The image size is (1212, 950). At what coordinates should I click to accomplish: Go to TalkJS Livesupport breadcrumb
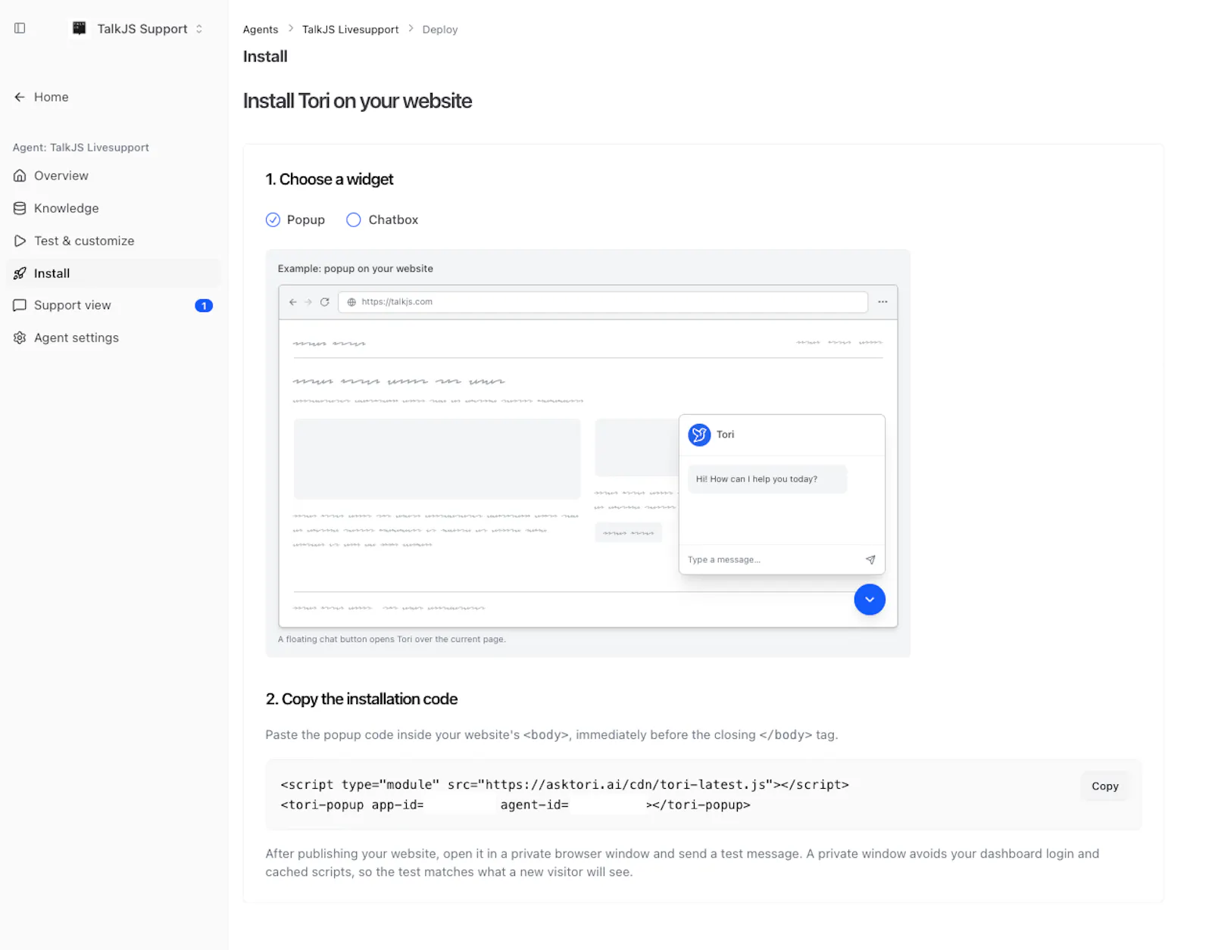tap(350, 30)
